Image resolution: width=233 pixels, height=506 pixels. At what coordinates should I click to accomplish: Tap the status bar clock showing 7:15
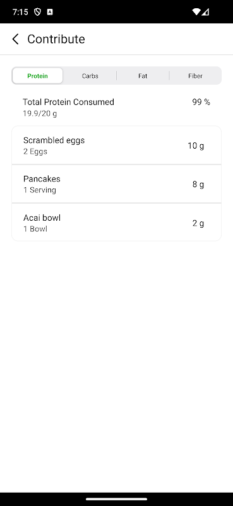coord(20,12)
